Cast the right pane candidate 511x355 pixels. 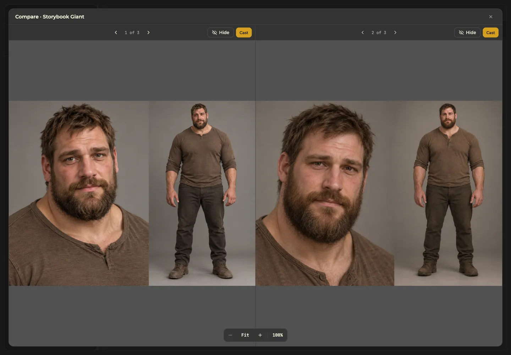tap(491, 33)
